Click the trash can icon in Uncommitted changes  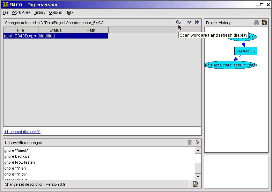(x=190, y=142)
